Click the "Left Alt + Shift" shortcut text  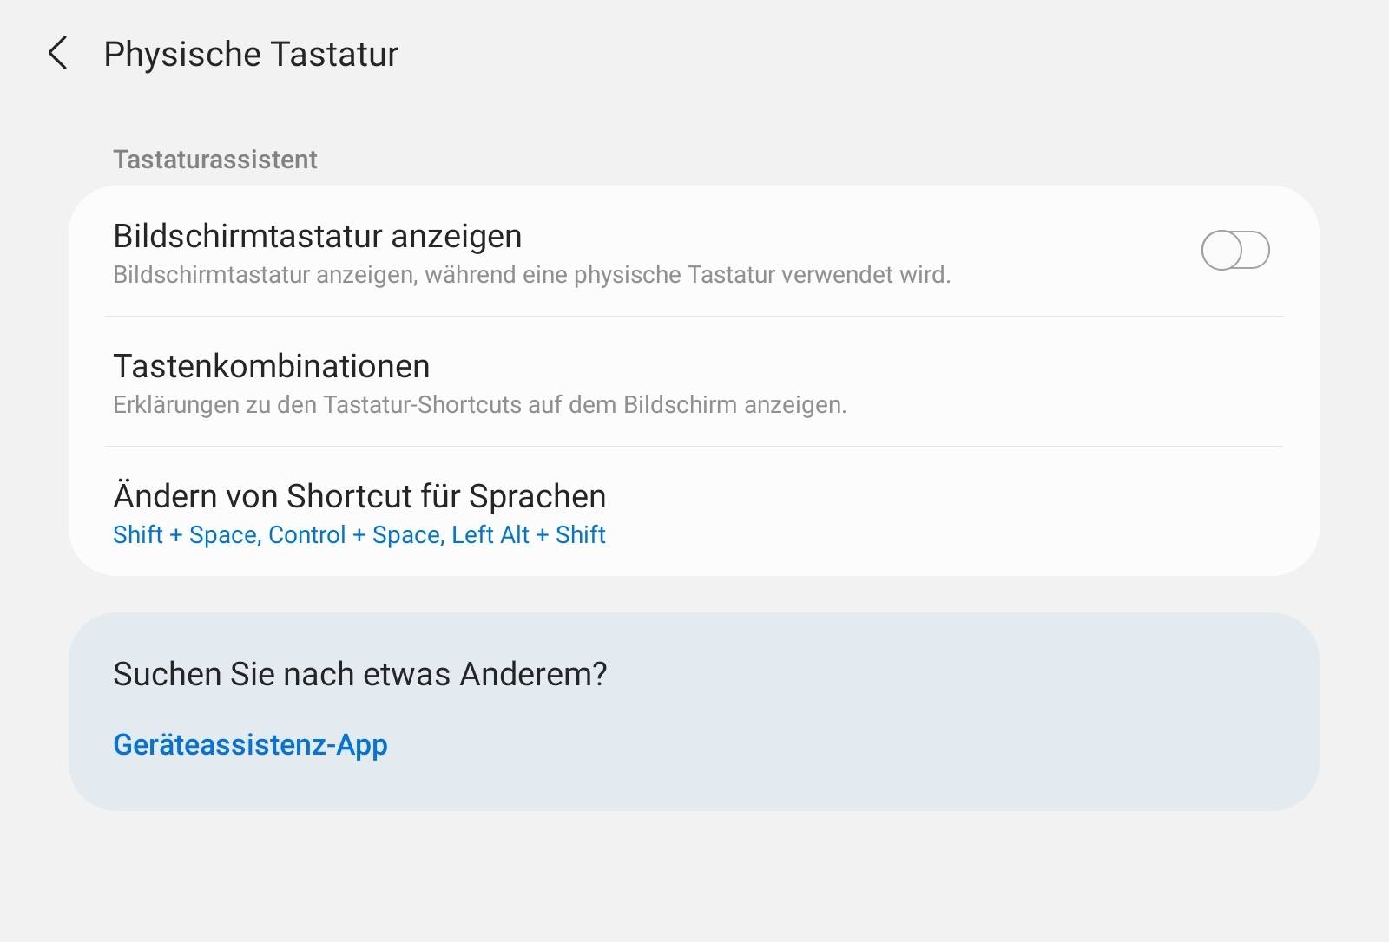tap(528, 535)
